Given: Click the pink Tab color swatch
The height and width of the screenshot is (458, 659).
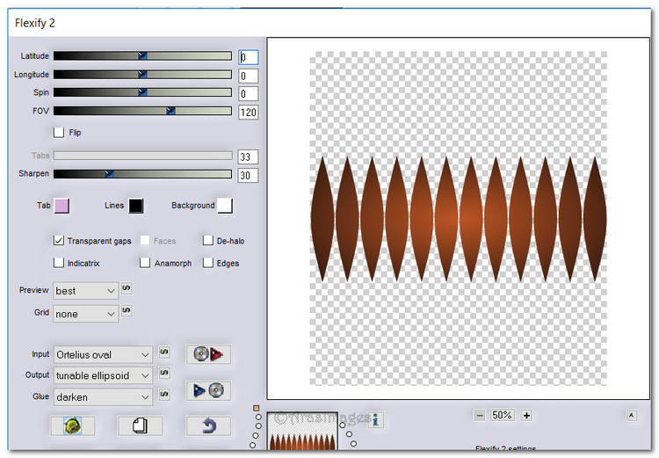Looking at the screenshot, I should point(62,206).
